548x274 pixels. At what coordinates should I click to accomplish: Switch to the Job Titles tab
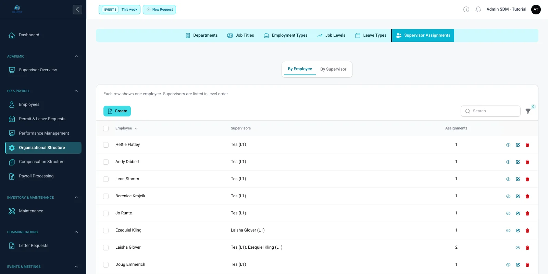241,35
